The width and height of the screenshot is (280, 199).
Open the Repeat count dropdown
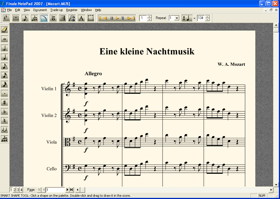[177, 18]
